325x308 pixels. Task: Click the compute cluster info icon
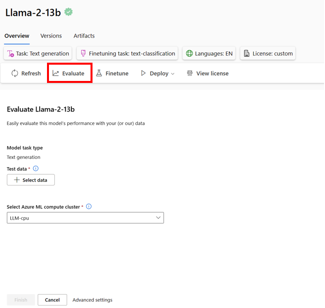click(x=89, y=207)
